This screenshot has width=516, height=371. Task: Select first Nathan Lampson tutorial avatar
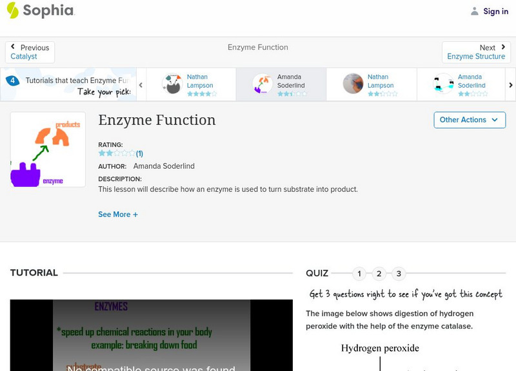point(172,84)
